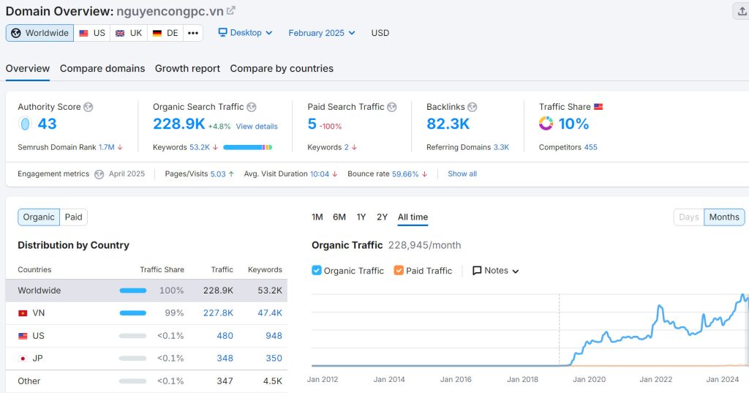Switch chart granularity to Days
Viewport: 749px width, 393px height.
pos(689,217)
